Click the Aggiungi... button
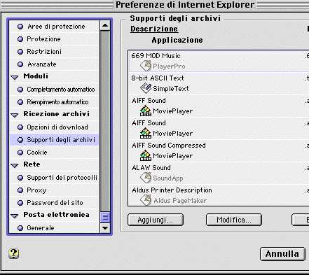 [x=156, y=220]
